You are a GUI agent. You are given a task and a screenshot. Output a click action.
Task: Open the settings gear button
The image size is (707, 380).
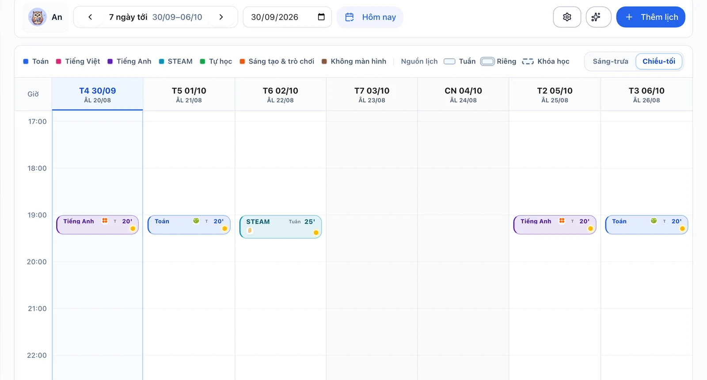tap(567, 17)
